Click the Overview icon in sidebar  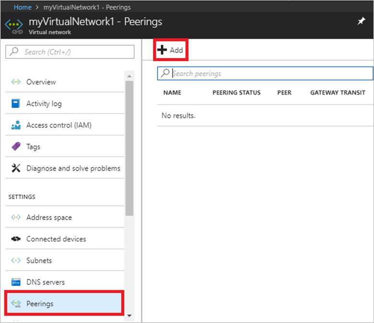pos(16,82)
